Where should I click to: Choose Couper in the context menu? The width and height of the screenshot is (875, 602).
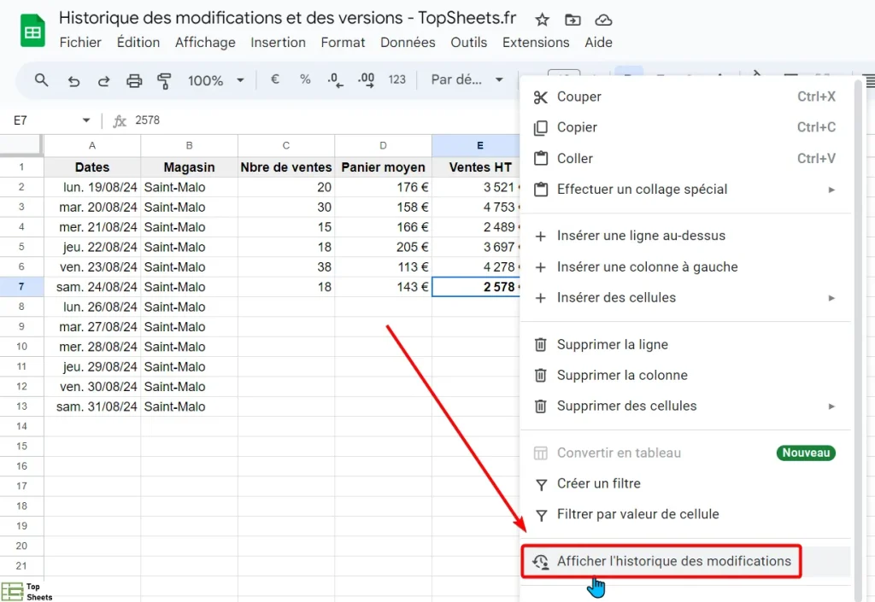point(685,96)
